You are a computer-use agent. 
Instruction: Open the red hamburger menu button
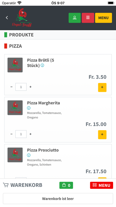(88, 18)
